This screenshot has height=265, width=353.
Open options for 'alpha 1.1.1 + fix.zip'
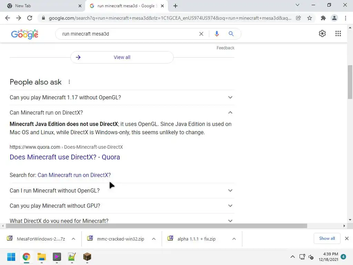pyautogui.click(x=234, y=239)
